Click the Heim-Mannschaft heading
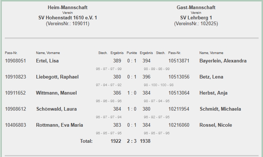 [68, 7]
